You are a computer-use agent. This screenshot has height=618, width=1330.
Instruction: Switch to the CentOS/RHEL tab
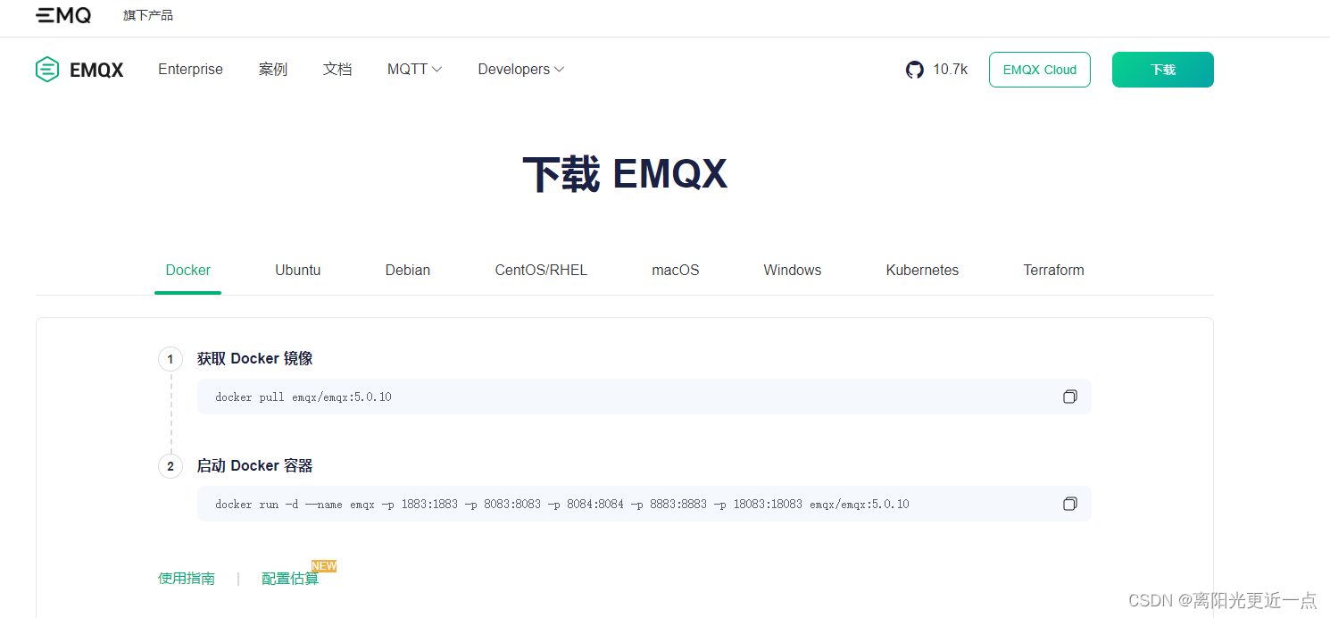pyautogui.click(x=541, y=270)
